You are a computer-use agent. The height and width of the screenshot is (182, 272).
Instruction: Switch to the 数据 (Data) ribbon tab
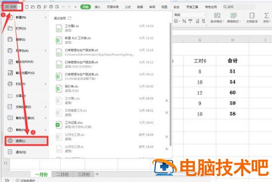[140, 7]
